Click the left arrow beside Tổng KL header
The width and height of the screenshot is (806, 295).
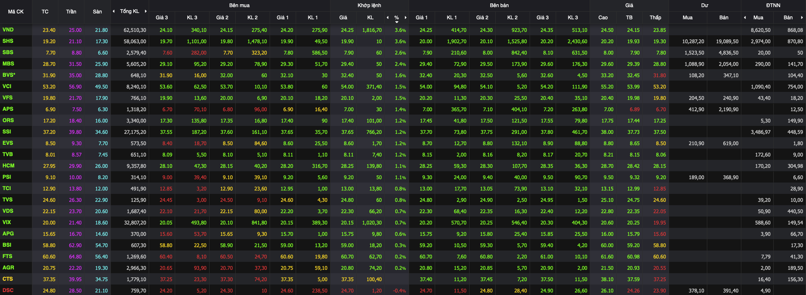click(x=113, y=11)
